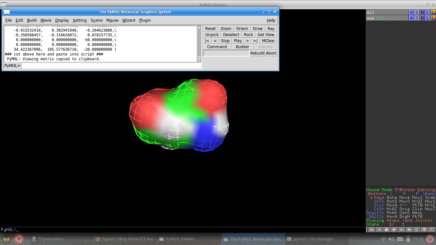Jump to first state using the rewind icon
436x245 pixels.
tap(372, 229)
